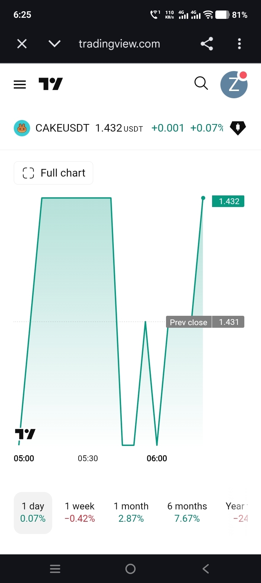Tap the TradingView watermark on chart
This screenshot has height=583, width=261.
click(x=25, y=434)
